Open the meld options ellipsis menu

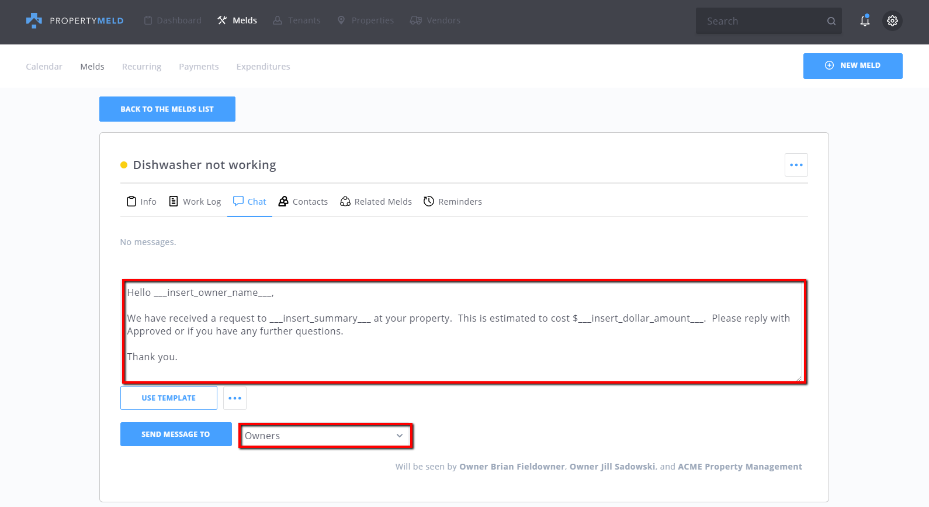[796, 165]
